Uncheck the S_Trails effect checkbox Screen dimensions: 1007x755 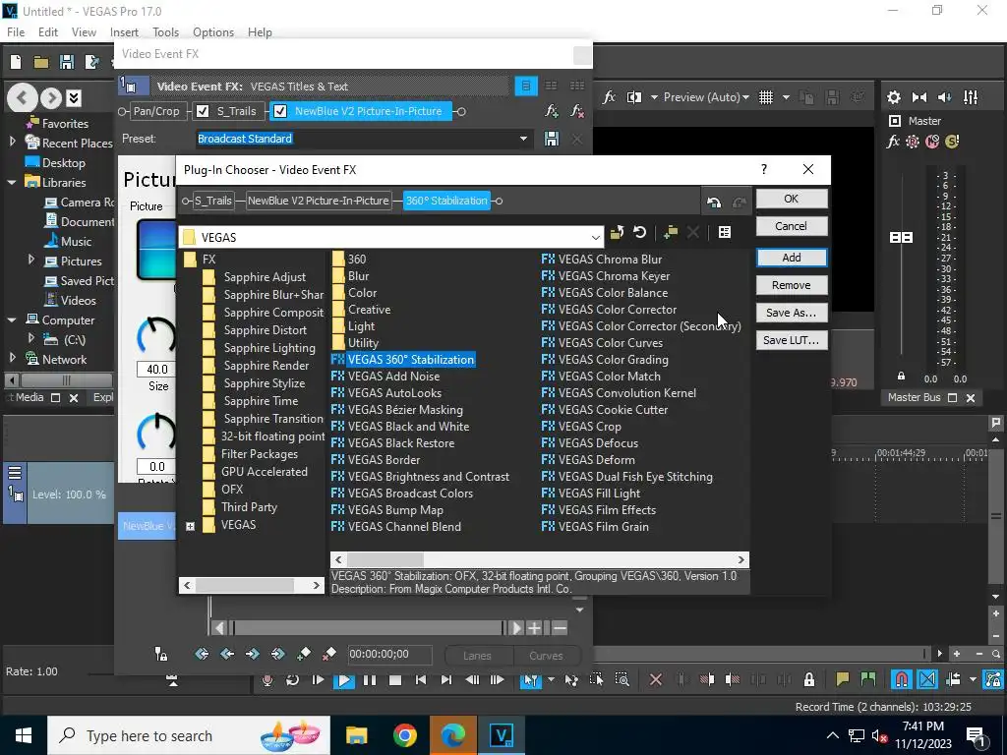pyautogui.click(x=203, y=111)
